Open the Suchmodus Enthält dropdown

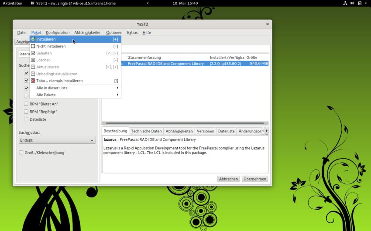(x=57, y=140)
